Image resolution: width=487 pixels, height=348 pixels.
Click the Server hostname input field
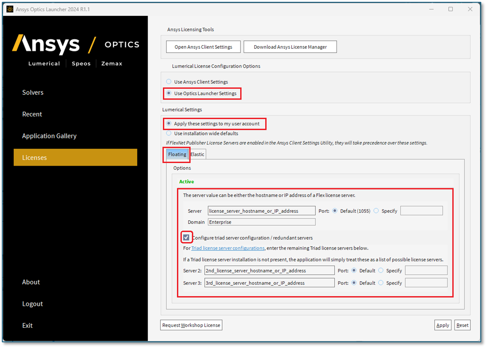[x=262, y=210]
